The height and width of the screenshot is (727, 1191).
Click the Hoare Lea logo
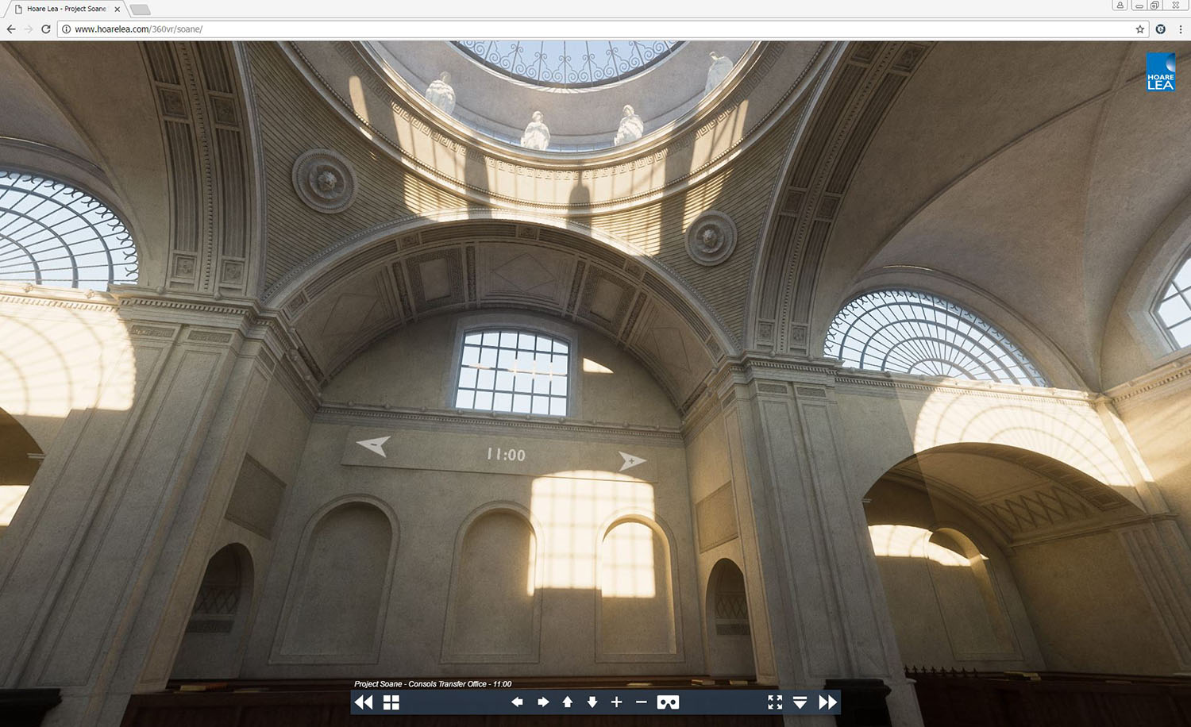pyautogui.click(x=1160, y=73)
